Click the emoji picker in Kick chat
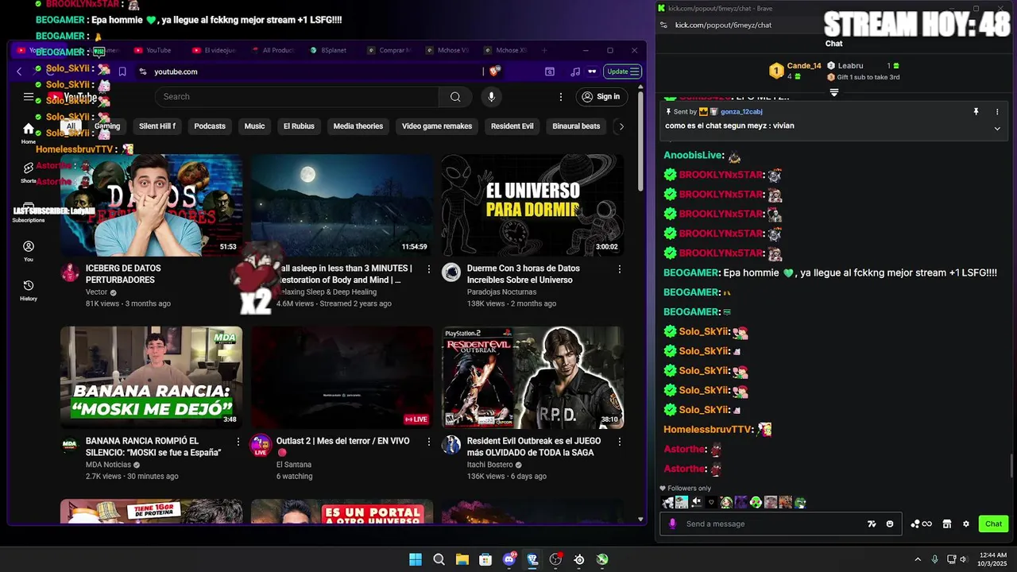 click(x=890, y=524)
